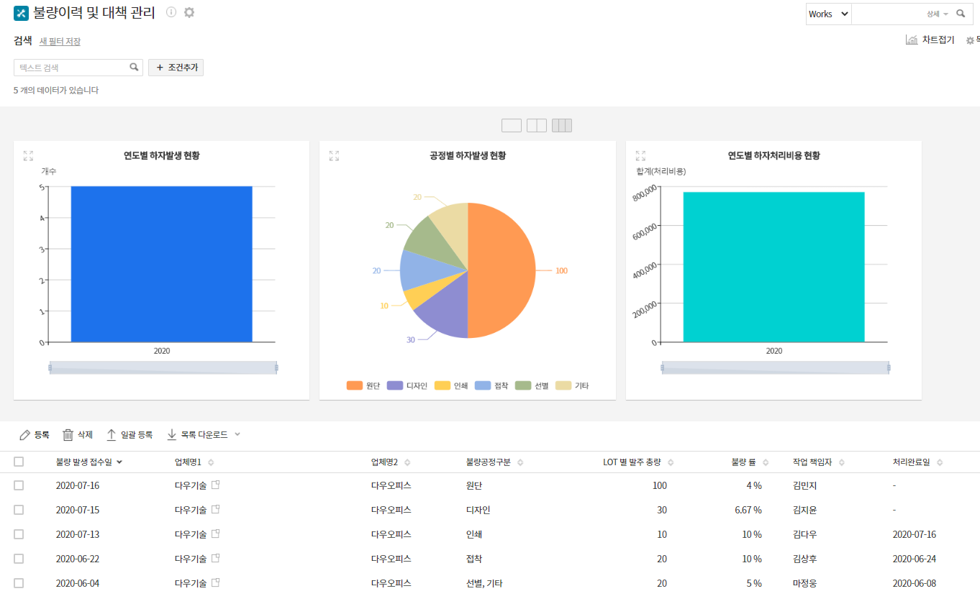Switch to three-column chart layout
The image size is (980, 604).
pos(562,126)
